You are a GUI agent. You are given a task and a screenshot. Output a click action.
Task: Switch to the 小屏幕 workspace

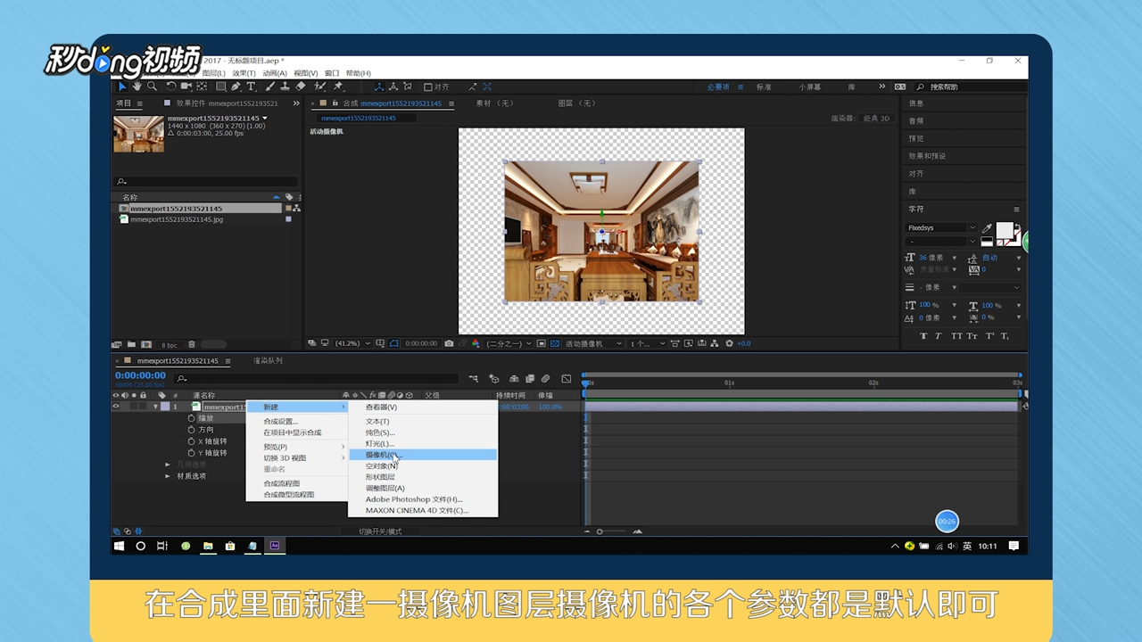[x=810, y=86]
